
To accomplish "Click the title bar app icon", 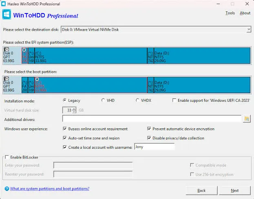I will click(3, 4).
